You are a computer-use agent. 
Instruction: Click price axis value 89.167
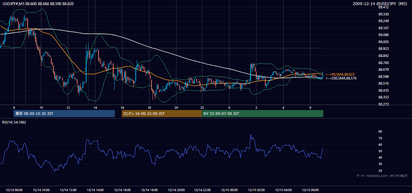tap(383, 28)
